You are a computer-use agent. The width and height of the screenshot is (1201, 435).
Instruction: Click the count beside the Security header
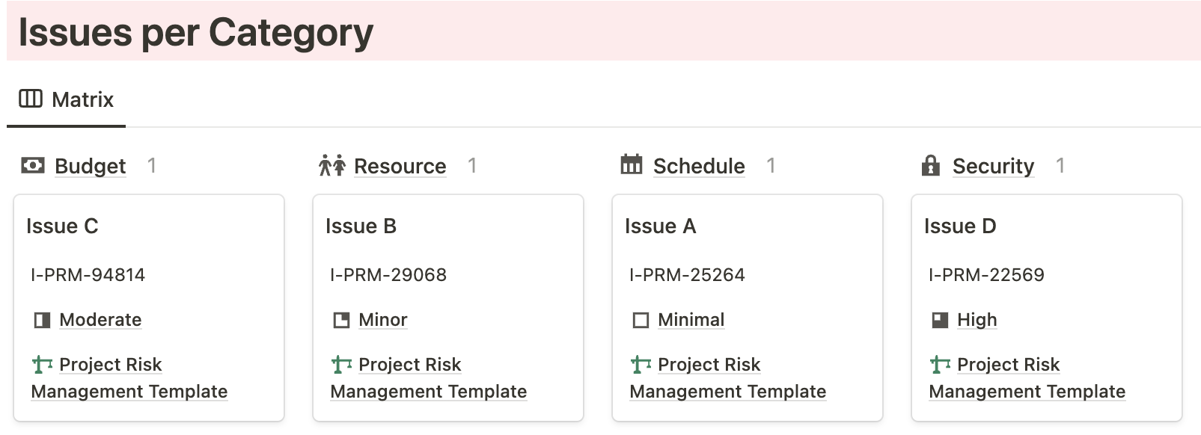[1061, 166]
